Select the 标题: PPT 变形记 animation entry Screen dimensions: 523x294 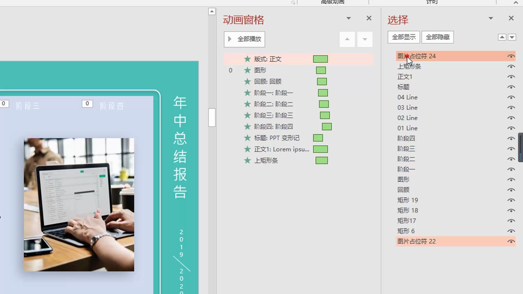[x=298, y=138]
